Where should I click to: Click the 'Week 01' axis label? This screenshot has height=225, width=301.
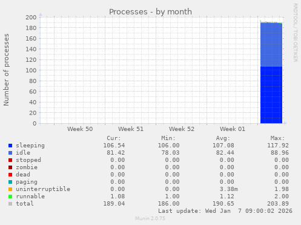[233, 129]
